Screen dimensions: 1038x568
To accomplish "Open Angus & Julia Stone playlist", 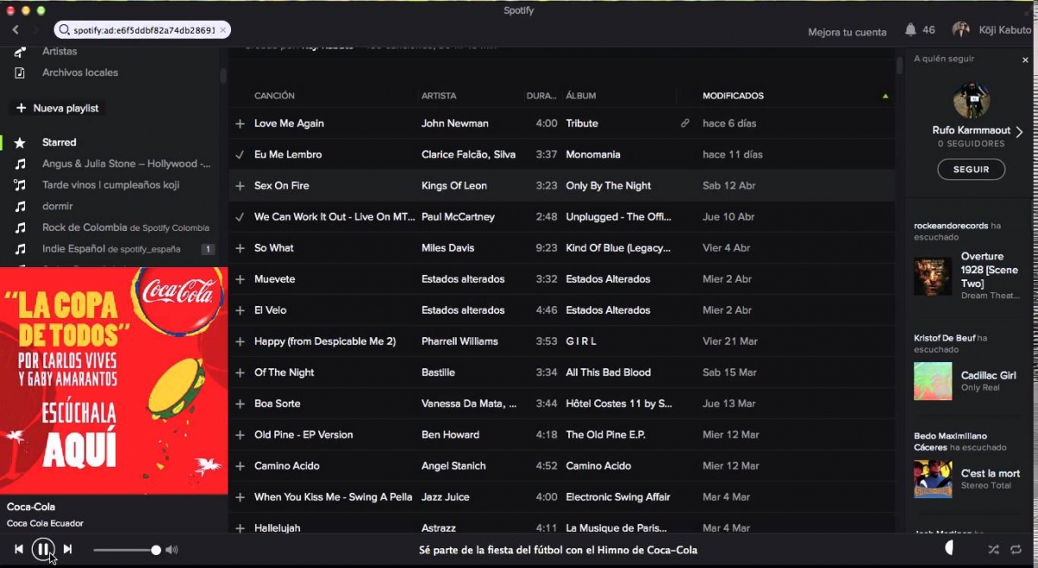I will [126, 163].
